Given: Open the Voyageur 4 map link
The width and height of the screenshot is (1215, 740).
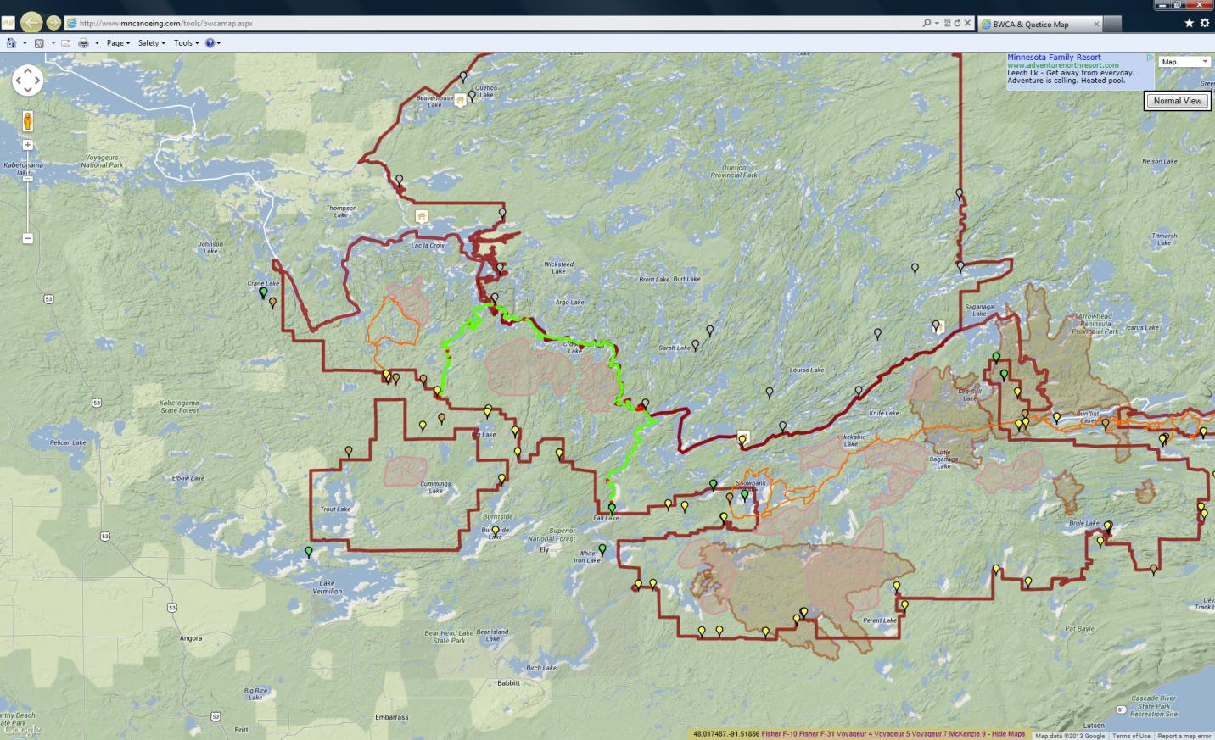Looking at the screenshot, I should click(x=854, y=734).
